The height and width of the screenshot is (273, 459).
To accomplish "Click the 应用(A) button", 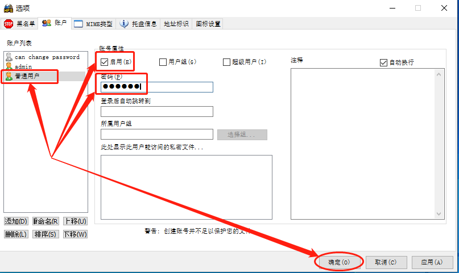I will 432,262.
